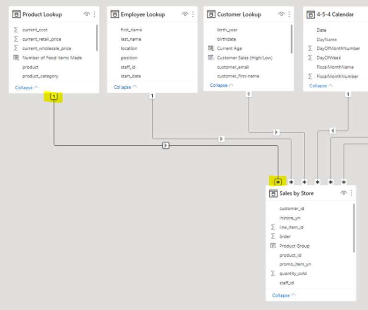Click the Sales by Store table icon

point(273,194)
